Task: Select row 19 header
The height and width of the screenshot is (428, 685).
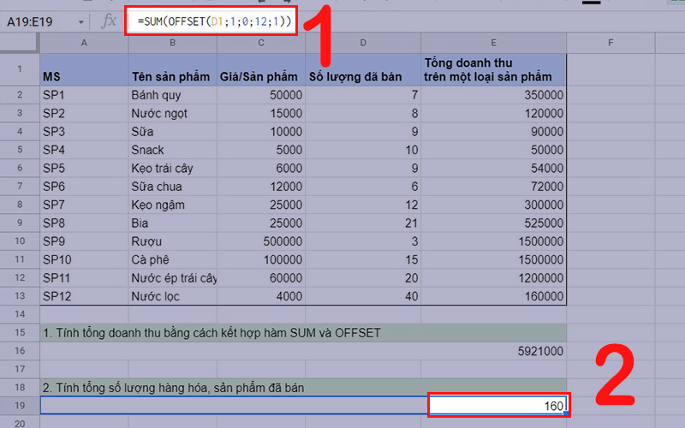Action: click(20, 405)
